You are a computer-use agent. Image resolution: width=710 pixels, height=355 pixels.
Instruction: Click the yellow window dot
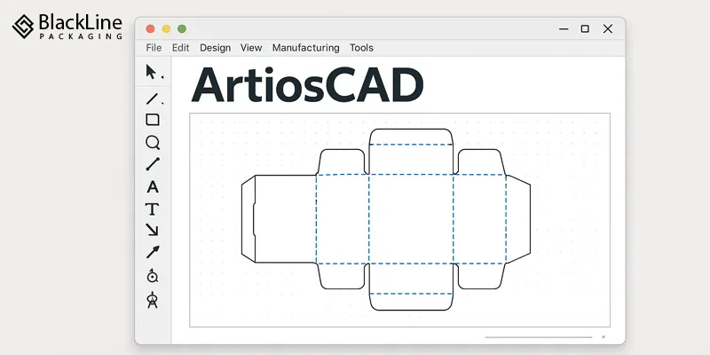(x=166, y=29)
